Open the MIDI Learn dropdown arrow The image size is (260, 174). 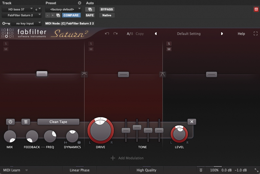(26, 170)
